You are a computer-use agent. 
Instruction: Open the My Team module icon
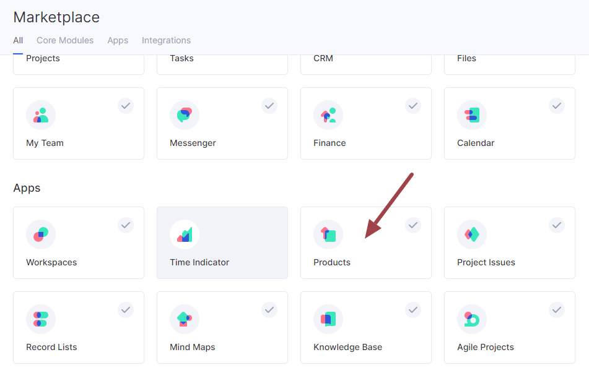click(x=41, y=115)
